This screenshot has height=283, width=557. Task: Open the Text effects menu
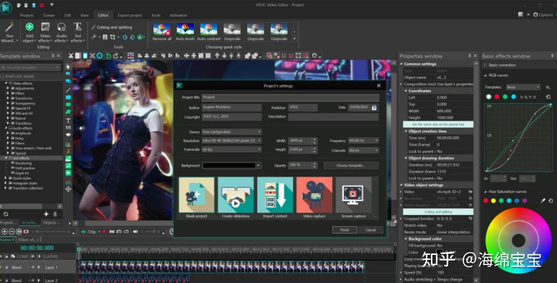[x=78, y=32]
